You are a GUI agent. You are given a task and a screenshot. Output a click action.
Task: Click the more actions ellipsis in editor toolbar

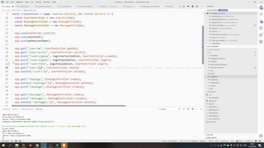pos(201,7)
